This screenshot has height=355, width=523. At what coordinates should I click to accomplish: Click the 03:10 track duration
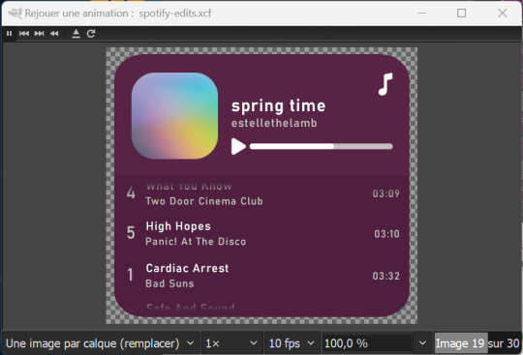(x=386, y=234)
